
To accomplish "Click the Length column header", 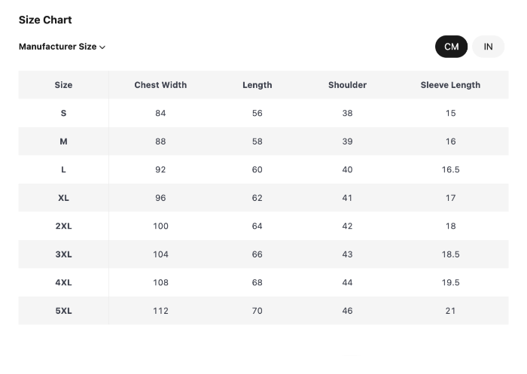I will [x=257, y=85].
